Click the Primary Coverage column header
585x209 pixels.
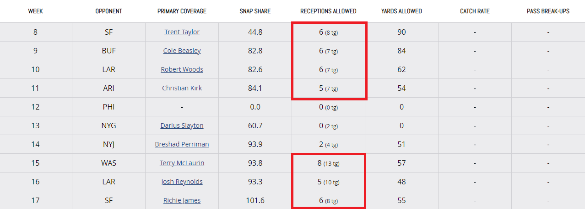(182, 11)
